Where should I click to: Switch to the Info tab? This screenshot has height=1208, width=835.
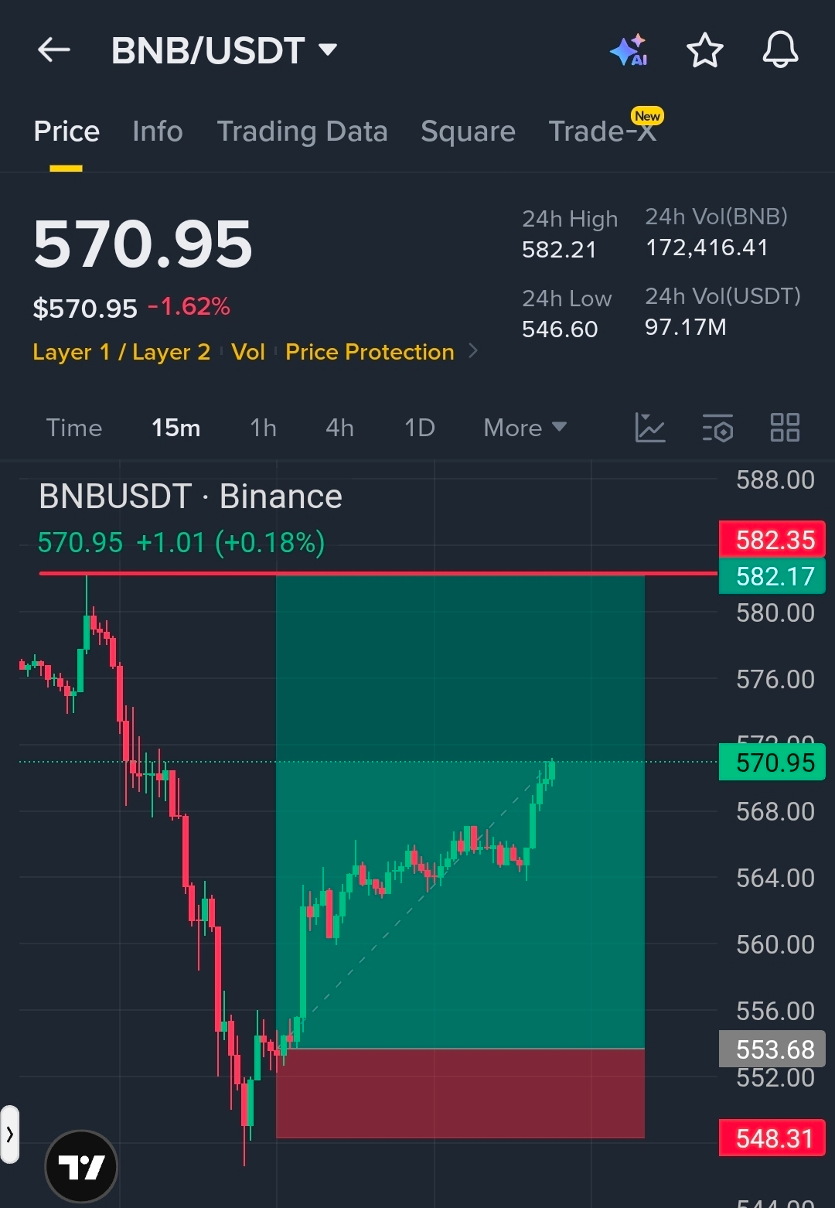pyautogui.click(x=158, y=131)
